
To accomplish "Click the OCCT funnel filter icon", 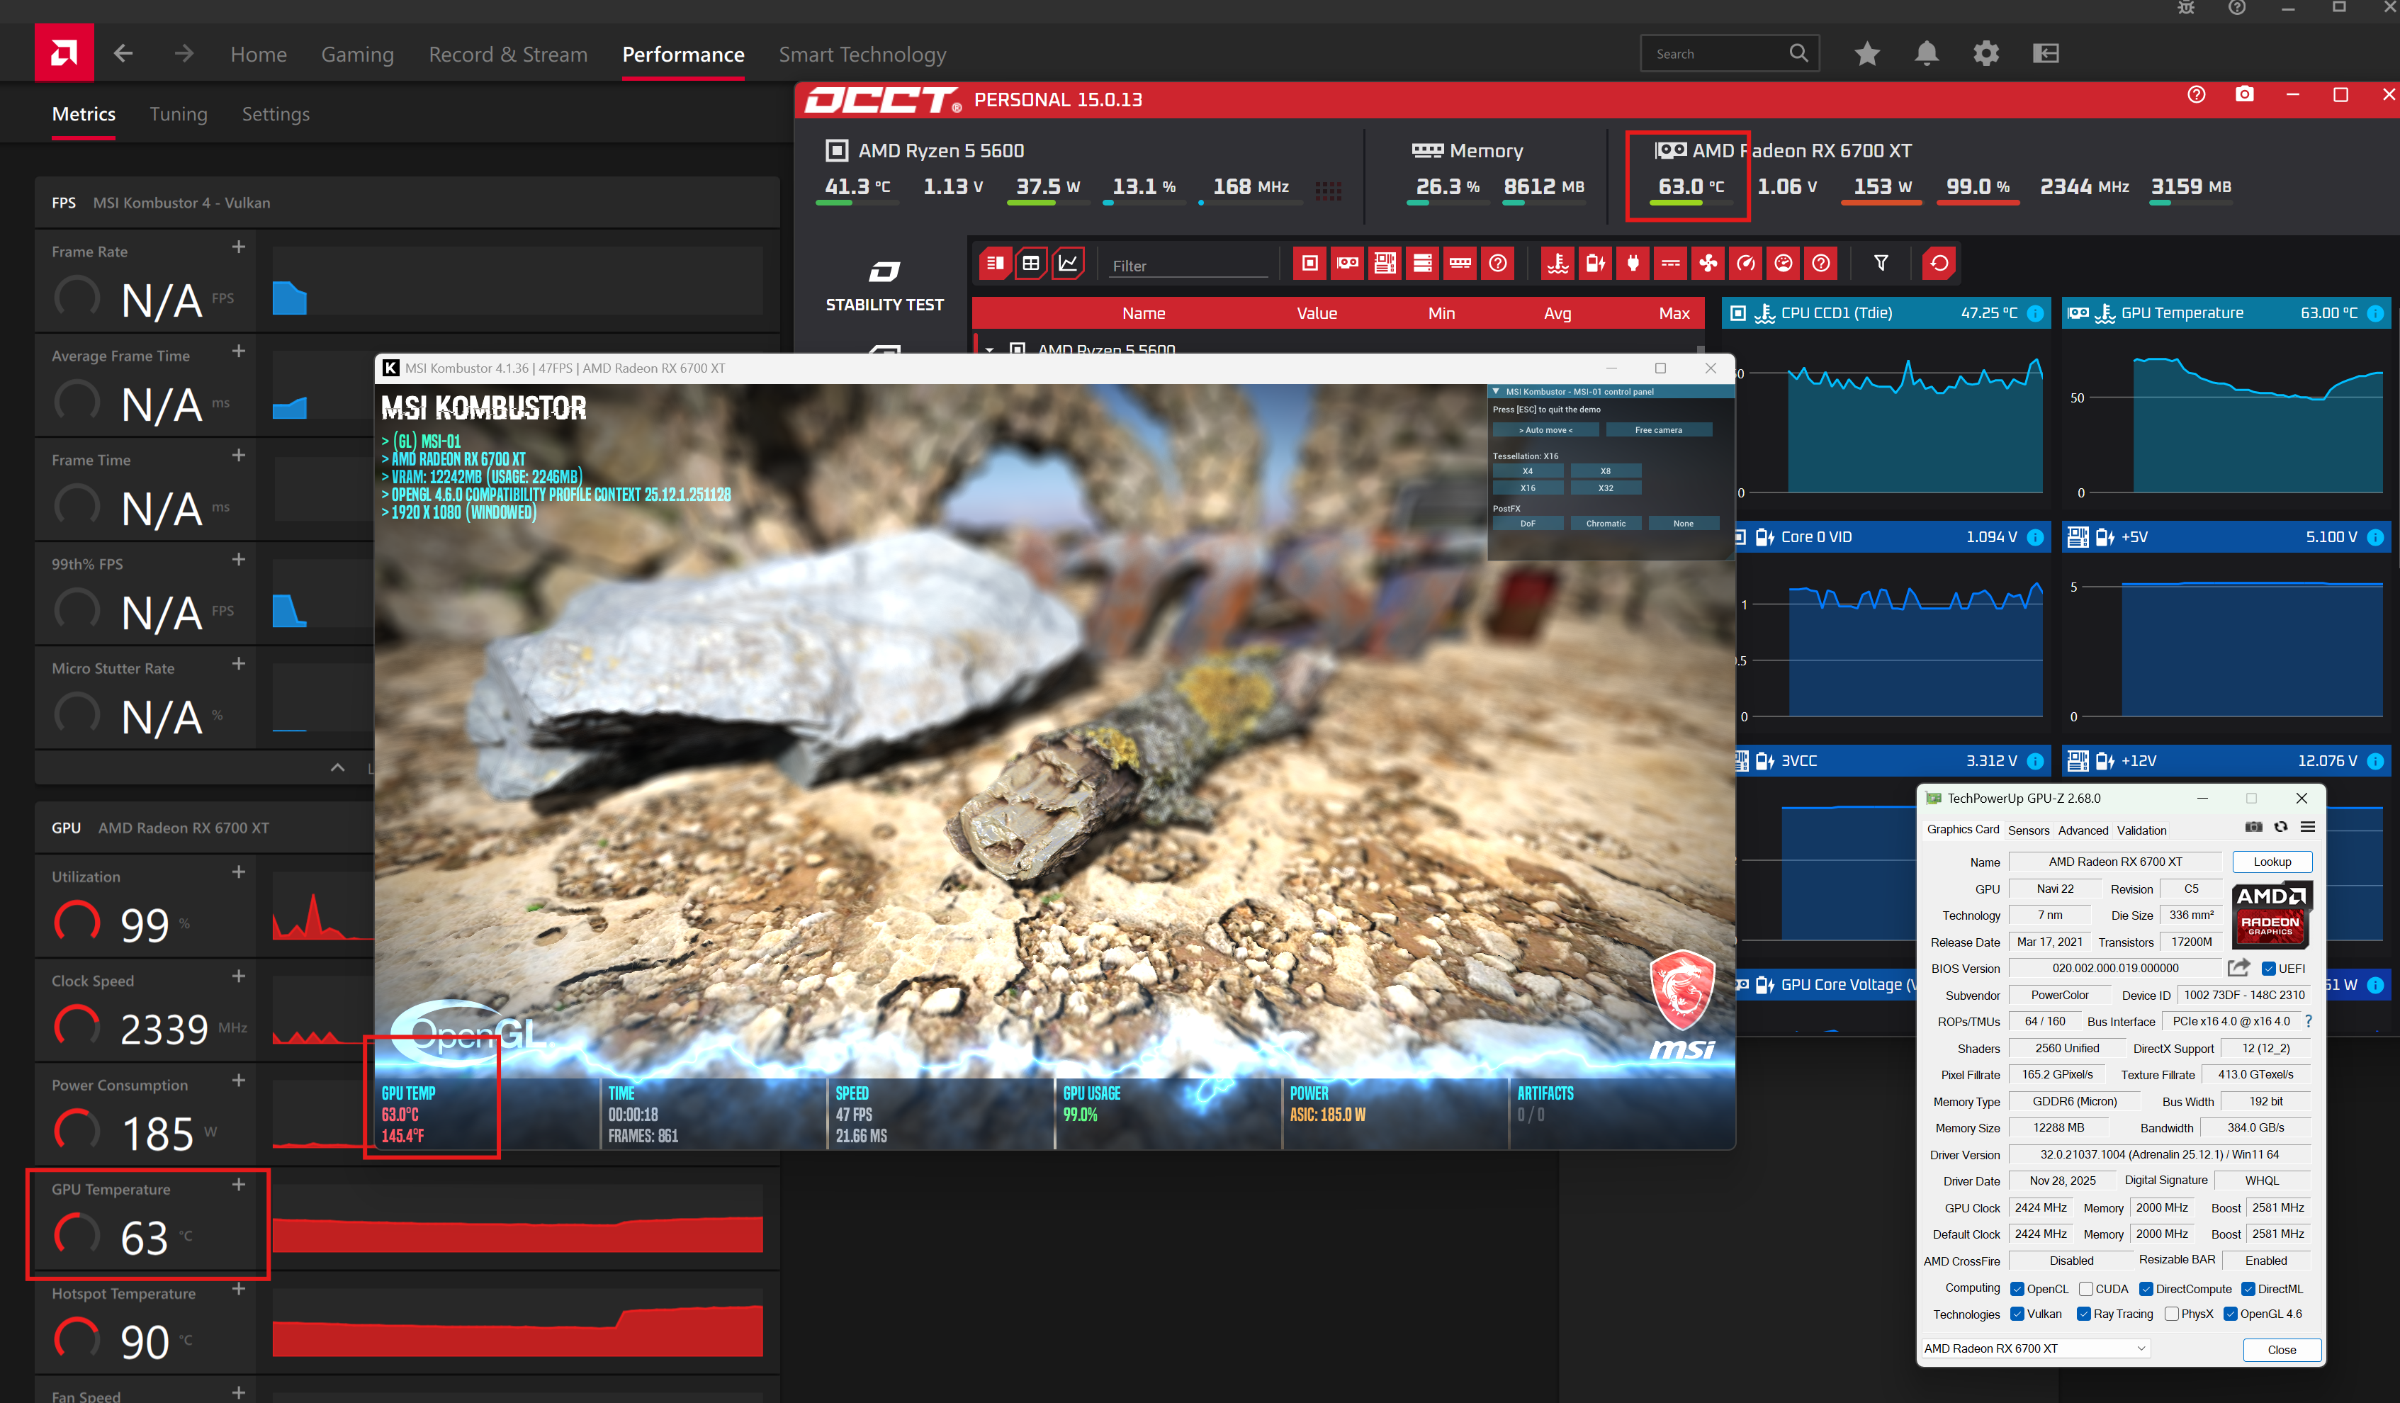I will point(1881,263).
